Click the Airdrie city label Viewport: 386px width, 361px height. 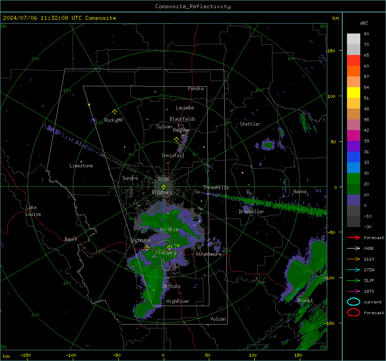point(169,229)
